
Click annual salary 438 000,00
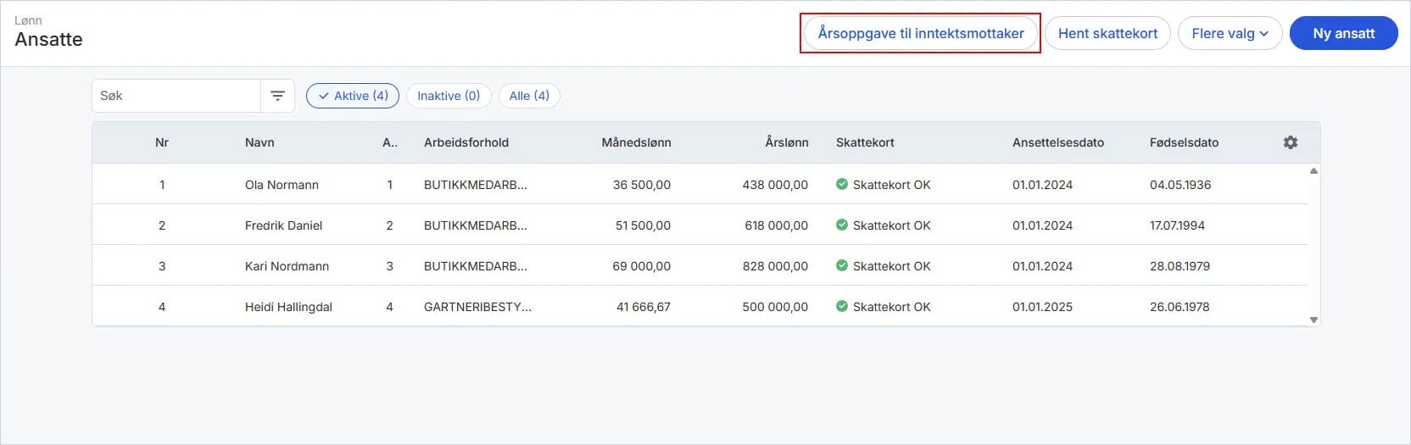coord(775,185)
